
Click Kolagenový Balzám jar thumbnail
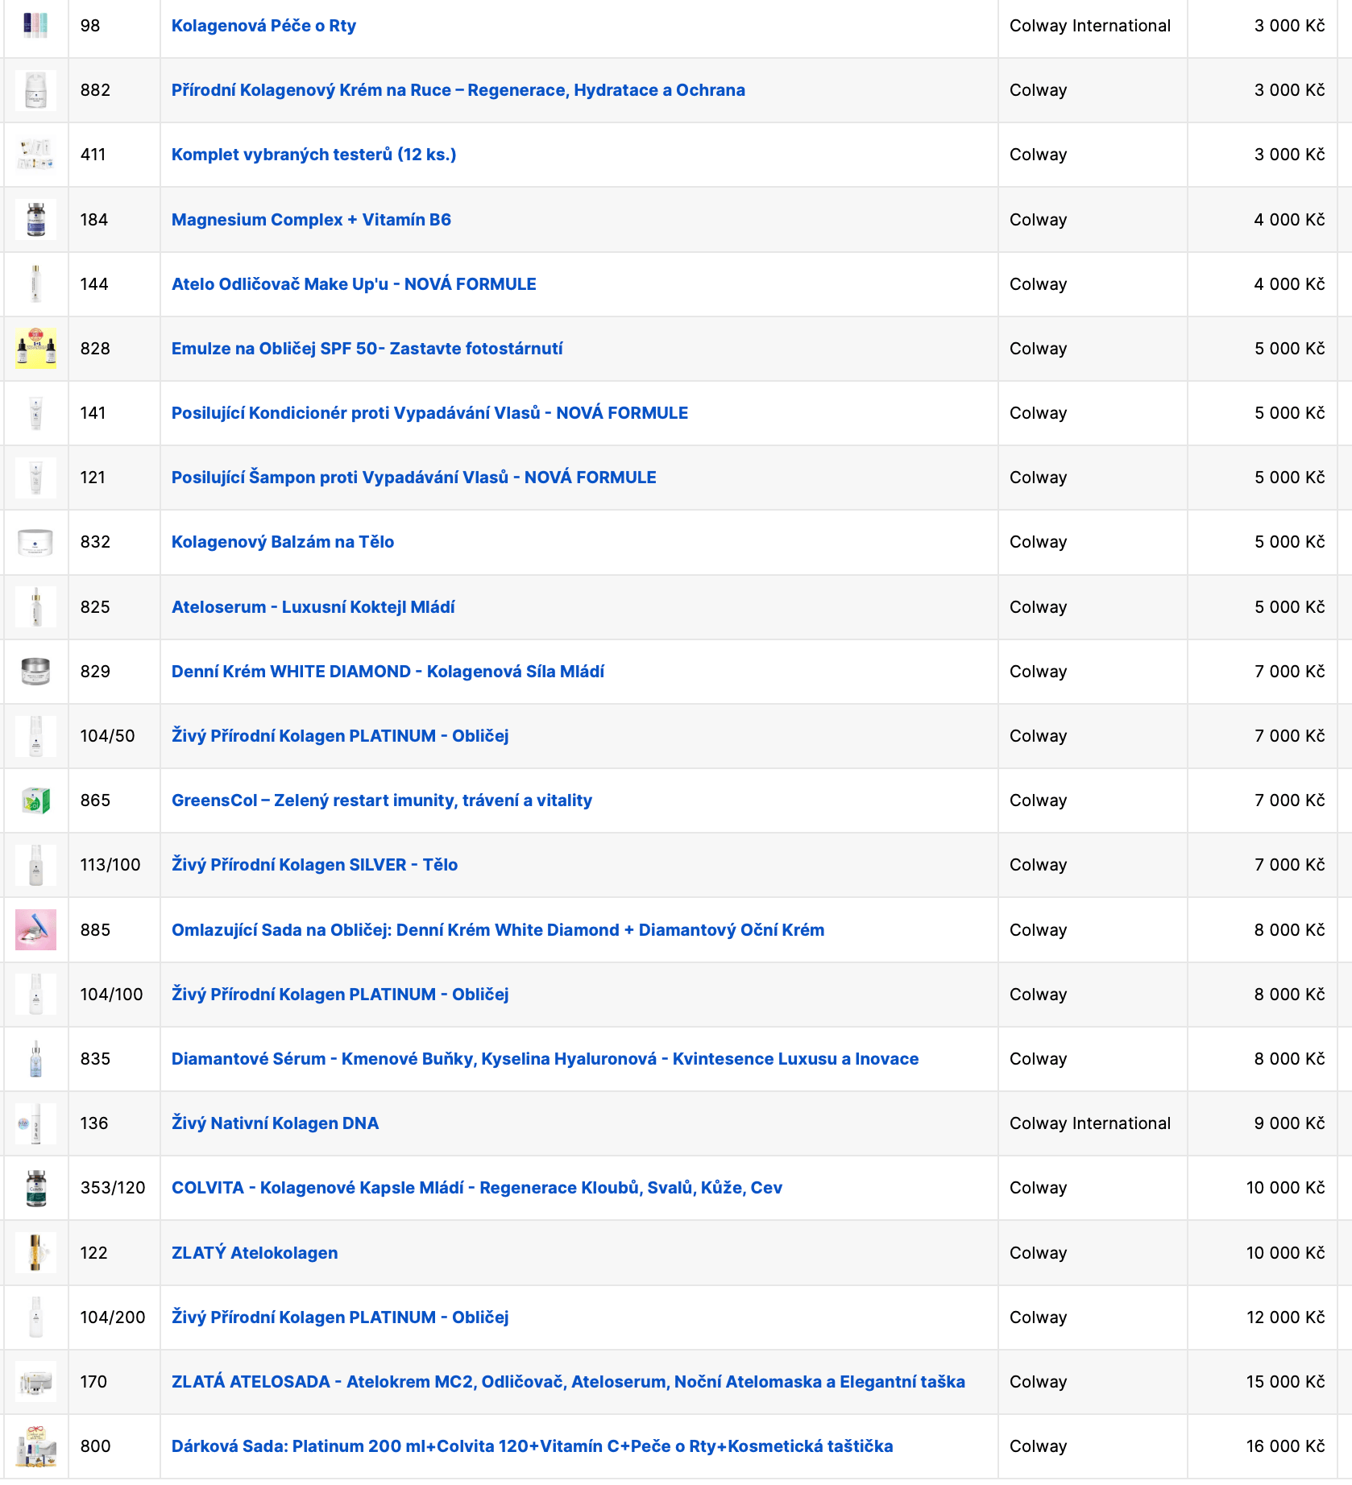coord(35,542)
